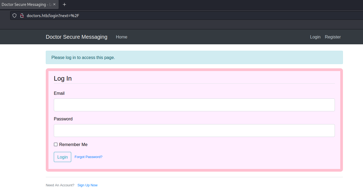The image size is (363, 193).
Task: Click the Email field label
Action: (59, 93)
